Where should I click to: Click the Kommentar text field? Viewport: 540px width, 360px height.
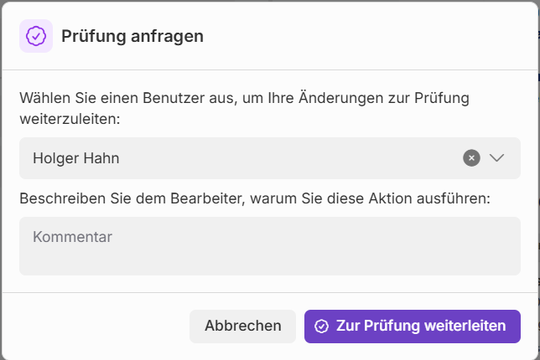[269, 246]
